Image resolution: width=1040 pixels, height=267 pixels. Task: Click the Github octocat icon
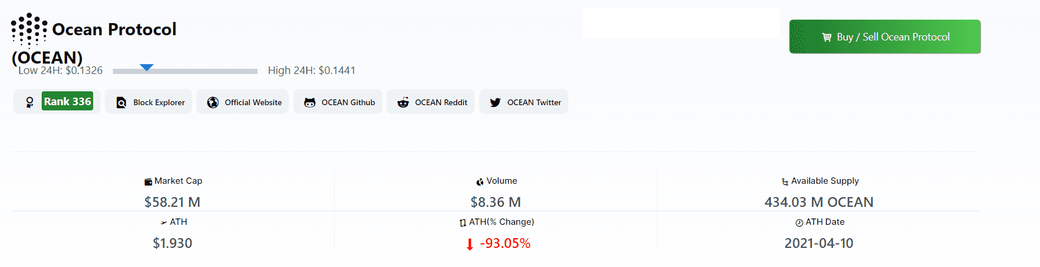[310, 102]
